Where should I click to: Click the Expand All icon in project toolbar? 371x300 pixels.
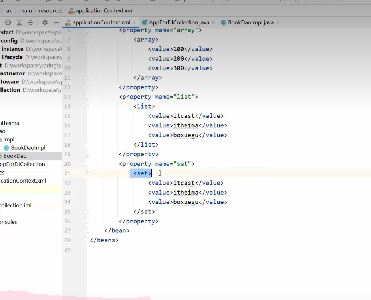click(x=20, y=22)
